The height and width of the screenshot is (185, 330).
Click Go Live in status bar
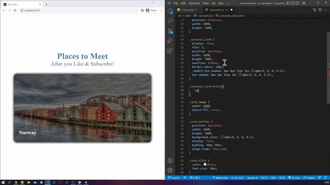pyautogui.click(x=294, y=178)
